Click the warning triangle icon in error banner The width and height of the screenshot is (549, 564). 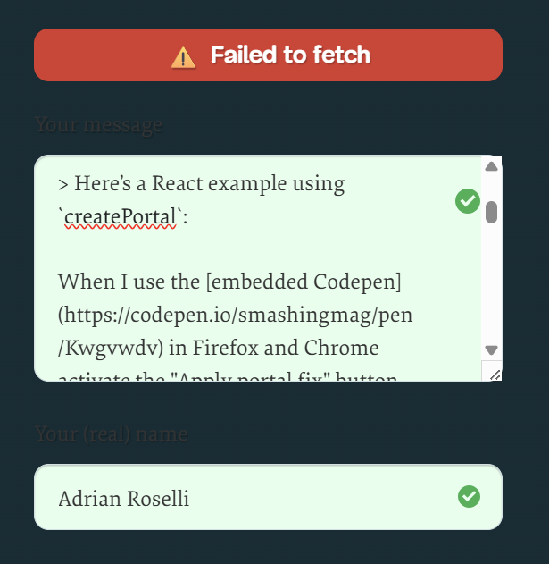tap(183, 56)
